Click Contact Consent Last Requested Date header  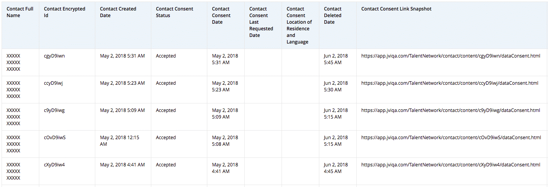coord(261,22)
